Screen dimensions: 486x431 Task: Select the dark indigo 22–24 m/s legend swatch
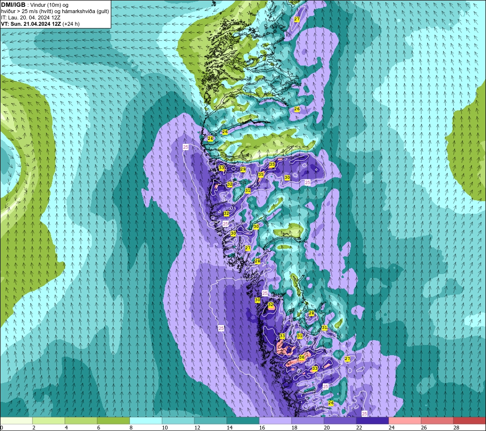[x=373, y=421]
